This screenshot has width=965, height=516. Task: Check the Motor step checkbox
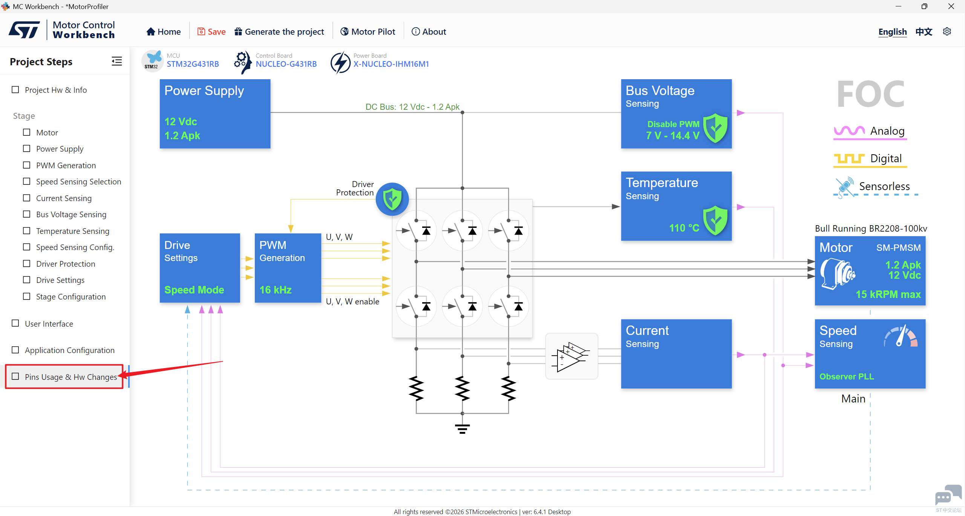[27, 132]
